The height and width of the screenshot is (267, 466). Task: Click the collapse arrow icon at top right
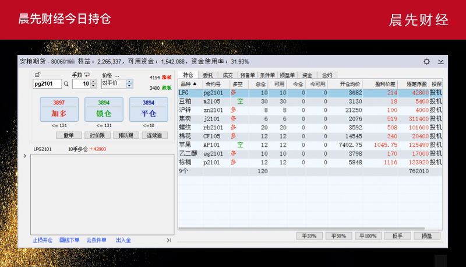[x=440, y=61]
